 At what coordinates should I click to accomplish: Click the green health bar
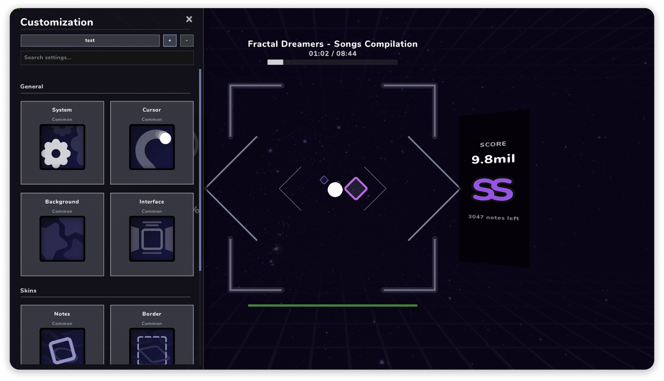pos(332,305)
